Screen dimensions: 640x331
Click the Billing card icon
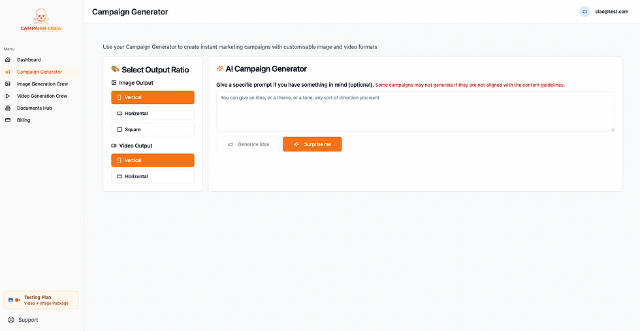8,120
